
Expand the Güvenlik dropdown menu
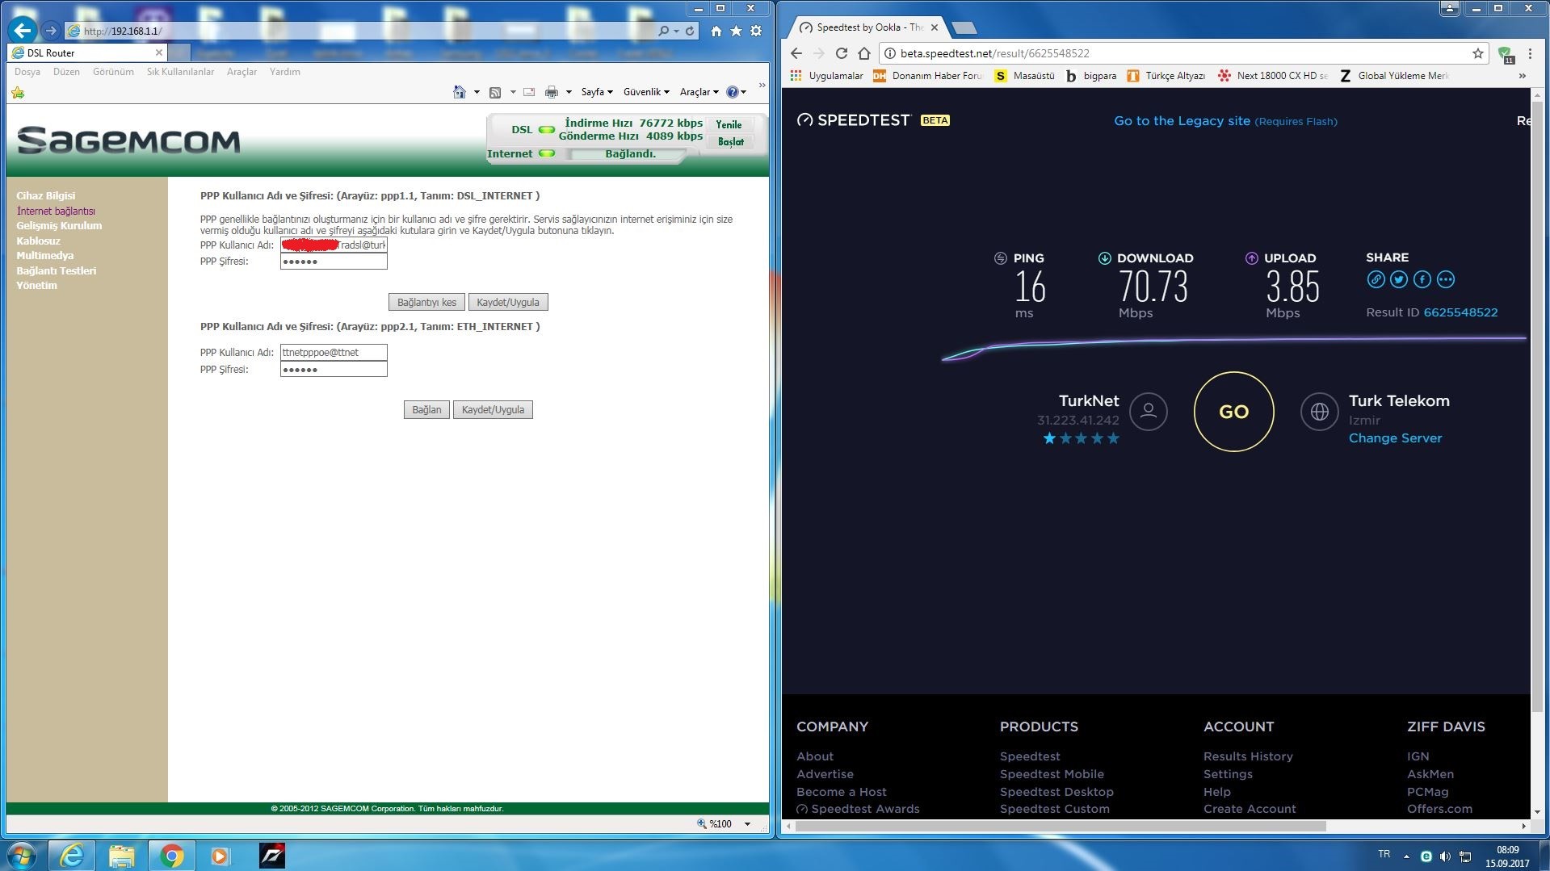tap(646, 92)
